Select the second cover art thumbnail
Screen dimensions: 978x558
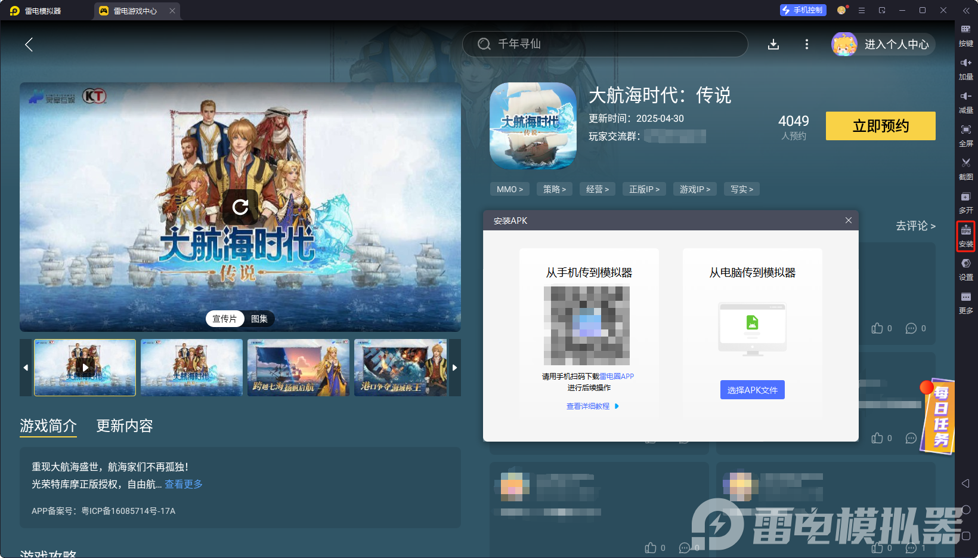(191, 368)
